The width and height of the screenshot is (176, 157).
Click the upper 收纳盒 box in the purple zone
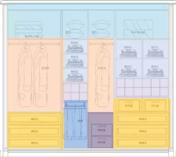pyautogui.click(x=102, y=130)
